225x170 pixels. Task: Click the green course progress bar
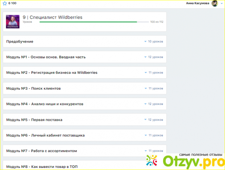(88, 22)
